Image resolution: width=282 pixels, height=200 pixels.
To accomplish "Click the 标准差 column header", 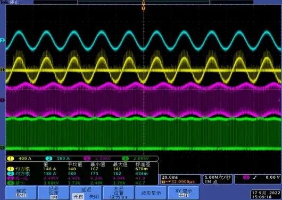I will tap(143, 164).
